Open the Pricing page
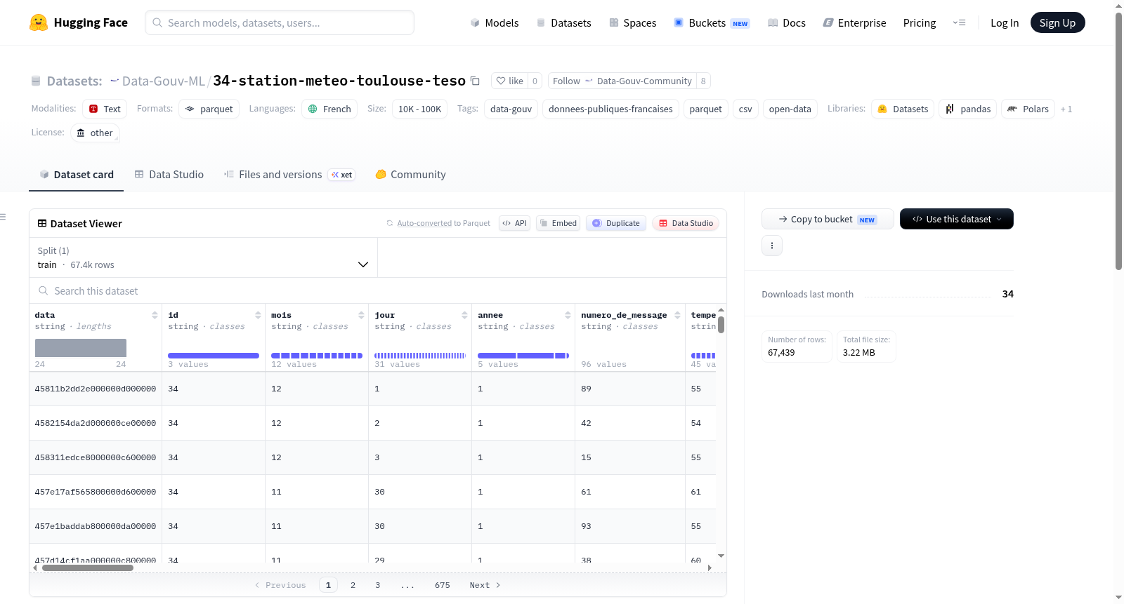Image resolution: width=1124 pixels, height=604 pixels. (920, 23)
